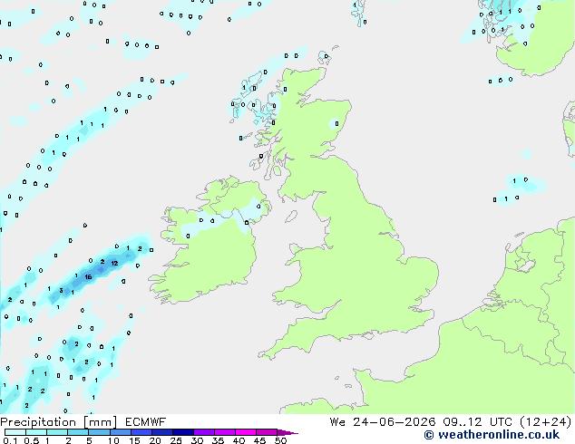Click the "35" legend scale label
Viewport: 575px width, 444px height.
click(218, 440)
